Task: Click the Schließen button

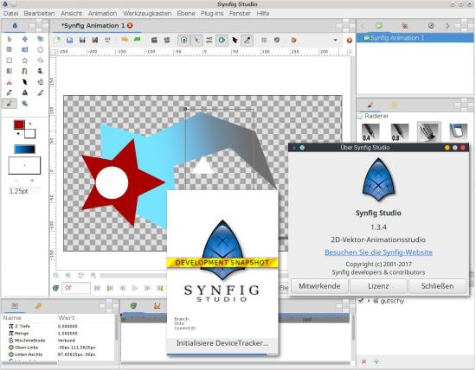Action: click(437, 286)
